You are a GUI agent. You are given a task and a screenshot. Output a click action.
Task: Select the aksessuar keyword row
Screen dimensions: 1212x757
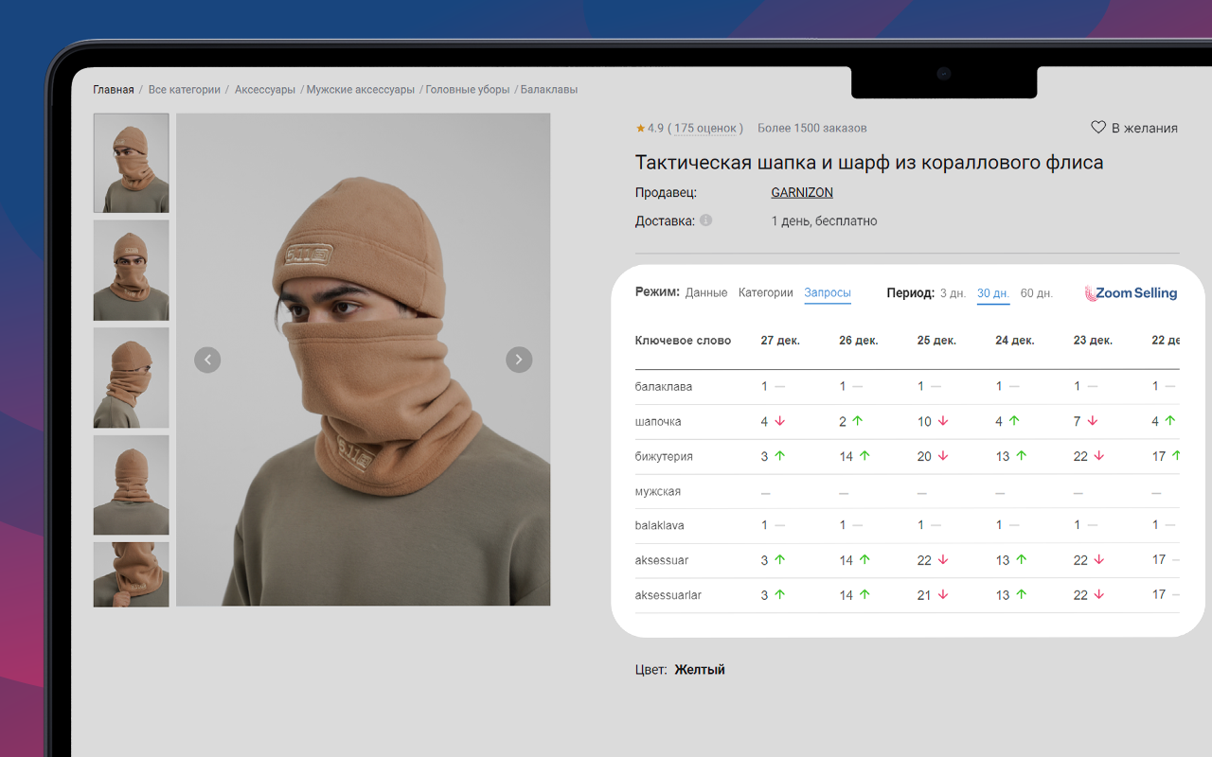(x=907, y=560)
